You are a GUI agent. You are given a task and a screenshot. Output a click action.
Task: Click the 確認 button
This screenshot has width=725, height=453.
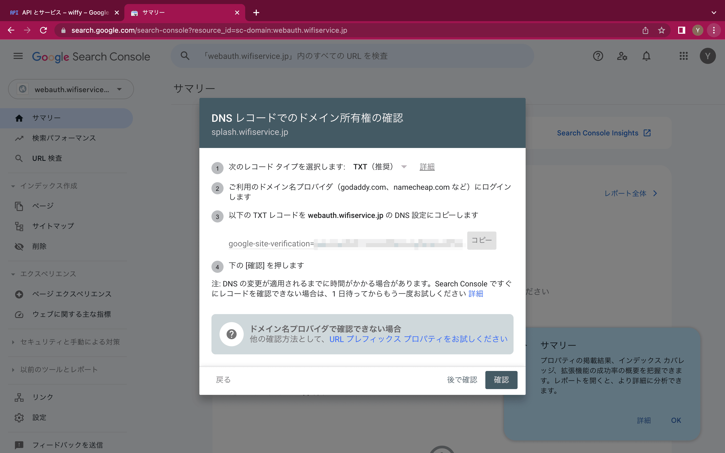tap(501, 380)
